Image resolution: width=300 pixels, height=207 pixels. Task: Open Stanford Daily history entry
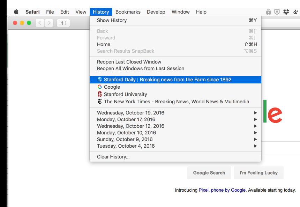click(x=175, y=80)
